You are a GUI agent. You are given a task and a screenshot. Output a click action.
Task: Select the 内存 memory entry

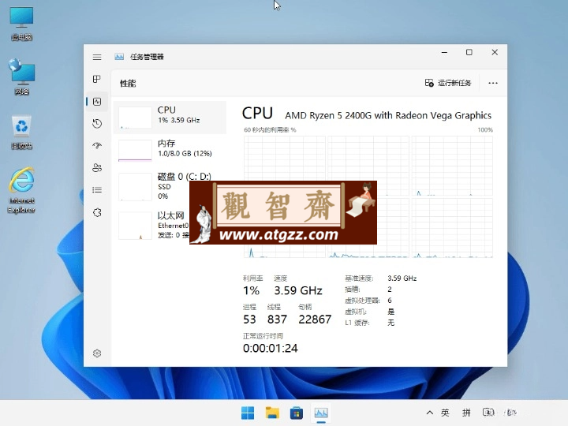click(x=170, y=150)
